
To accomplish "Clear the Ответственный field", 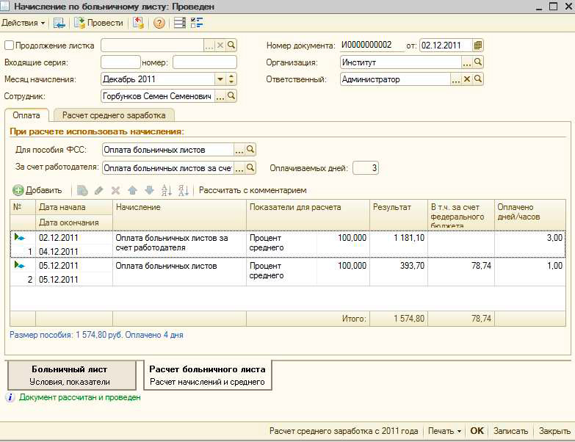I will click(x=466, y=79).
